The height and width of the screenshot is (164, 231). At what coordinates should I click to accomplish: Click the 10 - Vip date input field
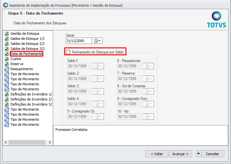[130, 117]
